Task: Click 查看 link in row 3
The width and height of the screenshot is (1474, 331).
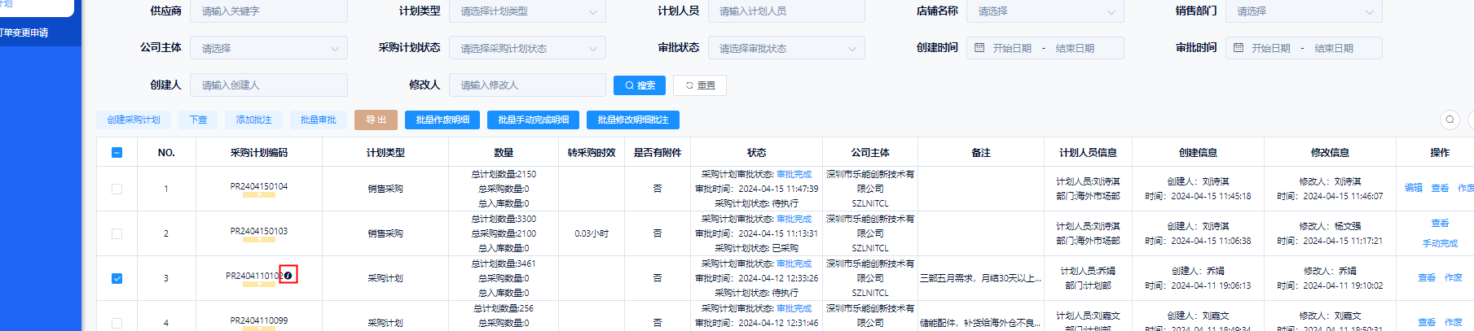Action: pos(1427,278)
